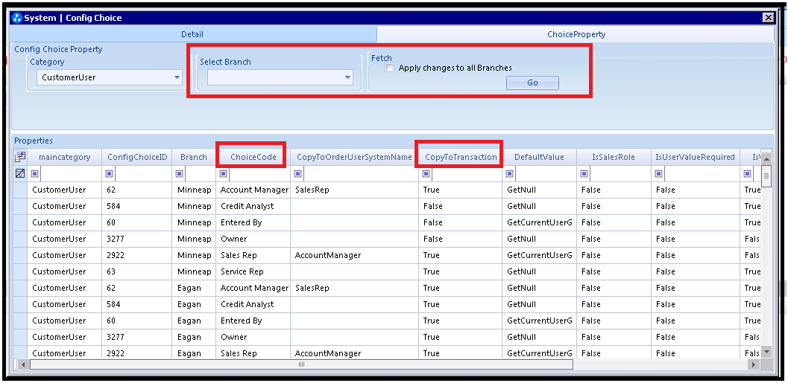This screenshot has height=383, width=788.
Task: Select Eagan Credit Analyst ChoiceCode cell
Action: [x=253, y=304]
